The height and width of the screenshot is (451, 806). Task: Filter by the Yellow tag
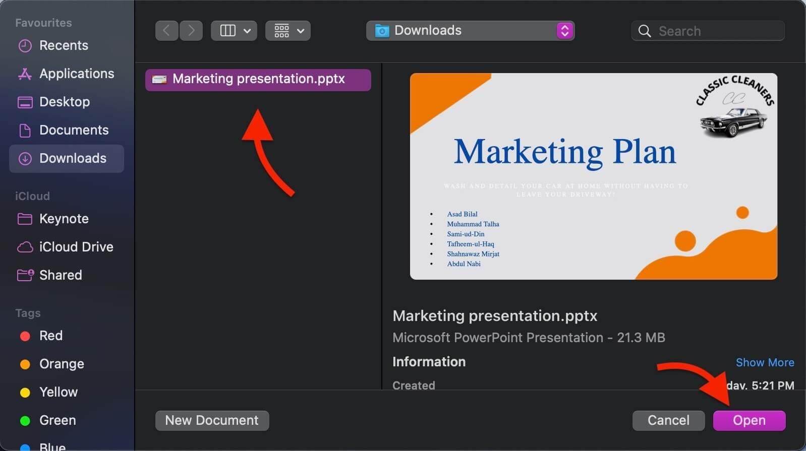tap(67, 392)
